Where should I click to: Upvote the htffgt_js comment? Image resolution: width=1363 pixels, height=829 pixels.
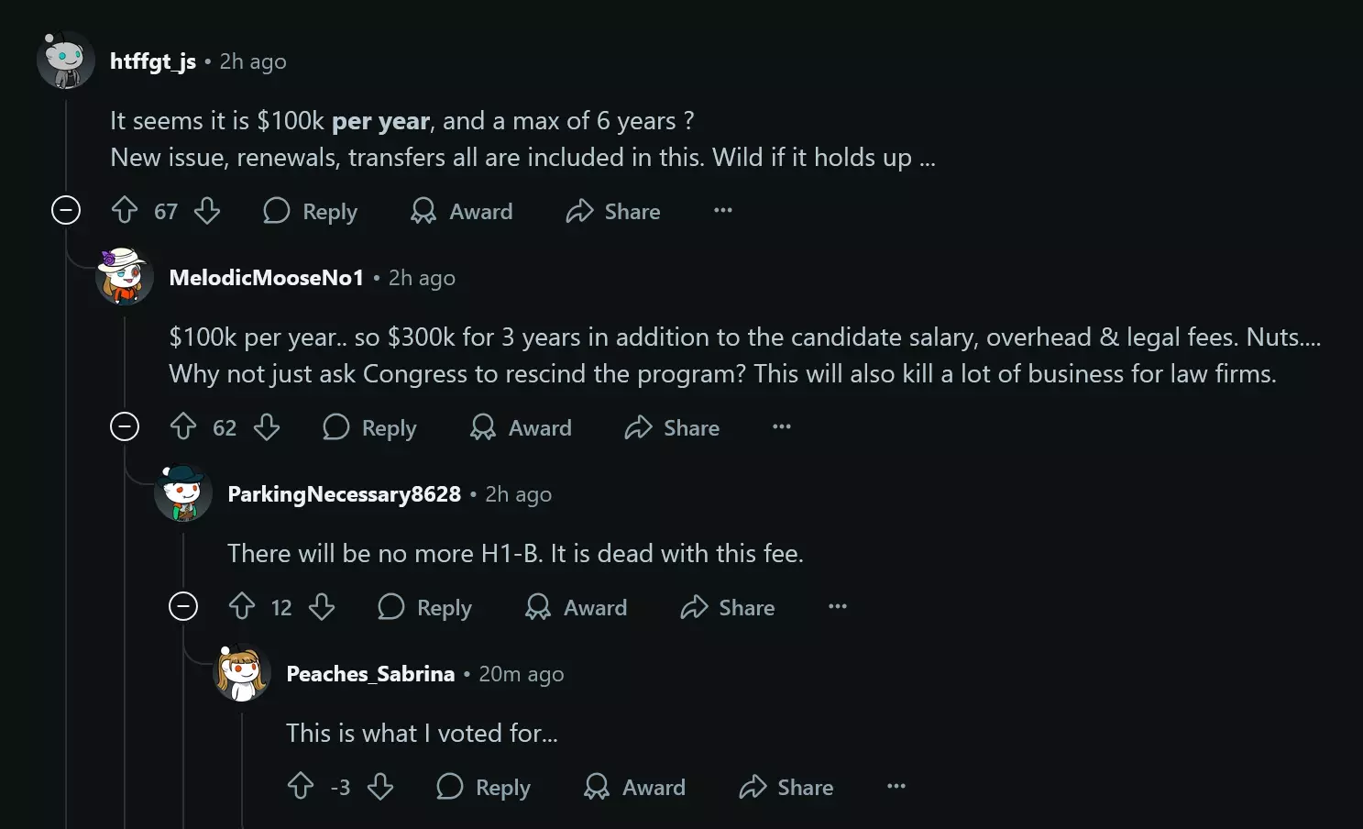point(125,211)
